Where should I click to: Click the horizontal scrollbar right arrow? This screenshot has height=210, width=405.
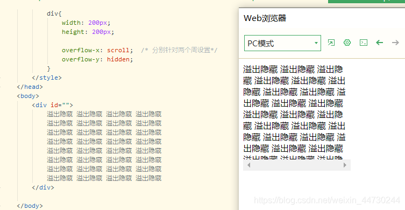point(345,165)
